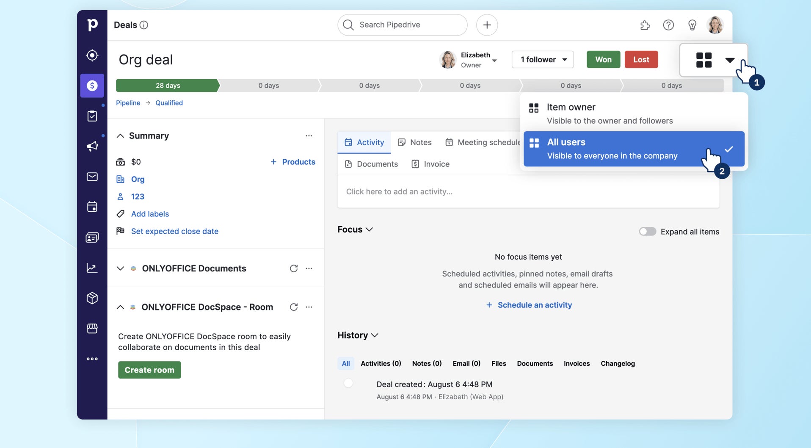Filter history by Files

[x=499, y=364]
